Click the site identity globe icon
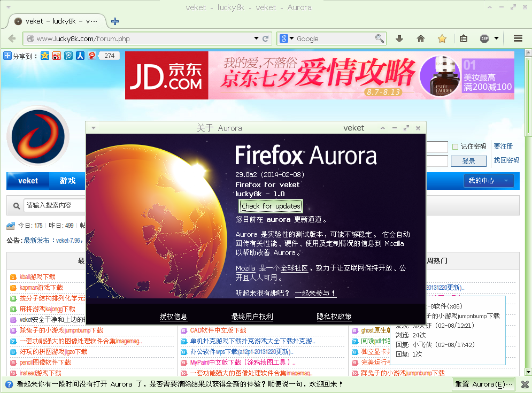This screenshot has height=393, width=532. pos(30,38)
